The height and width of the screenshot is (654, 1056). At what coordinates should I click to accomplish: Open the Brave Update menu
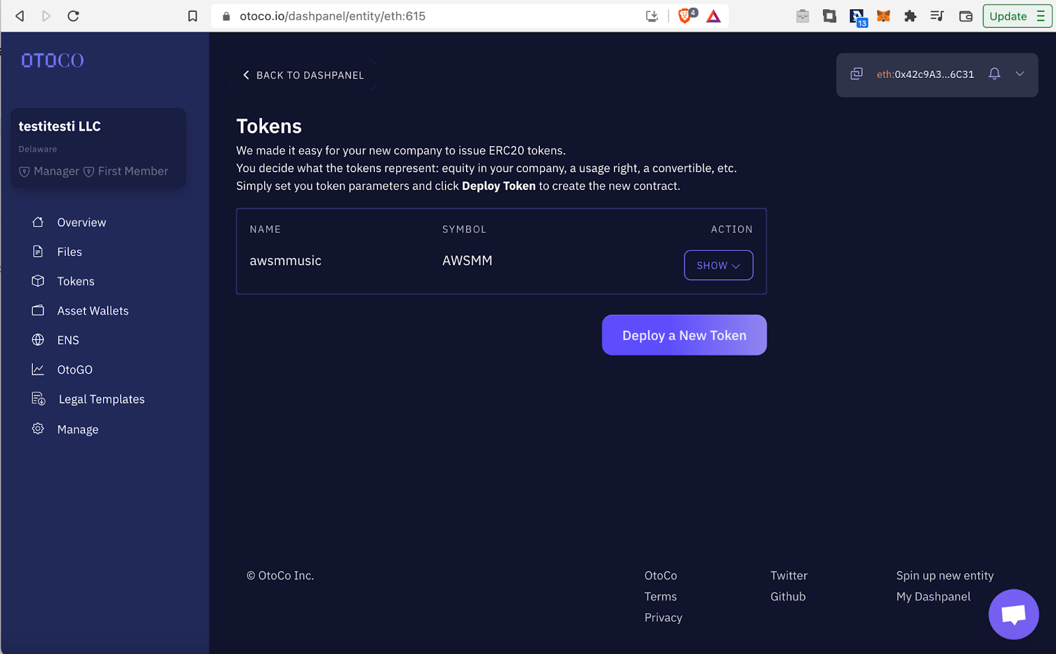click(1016, 16)
